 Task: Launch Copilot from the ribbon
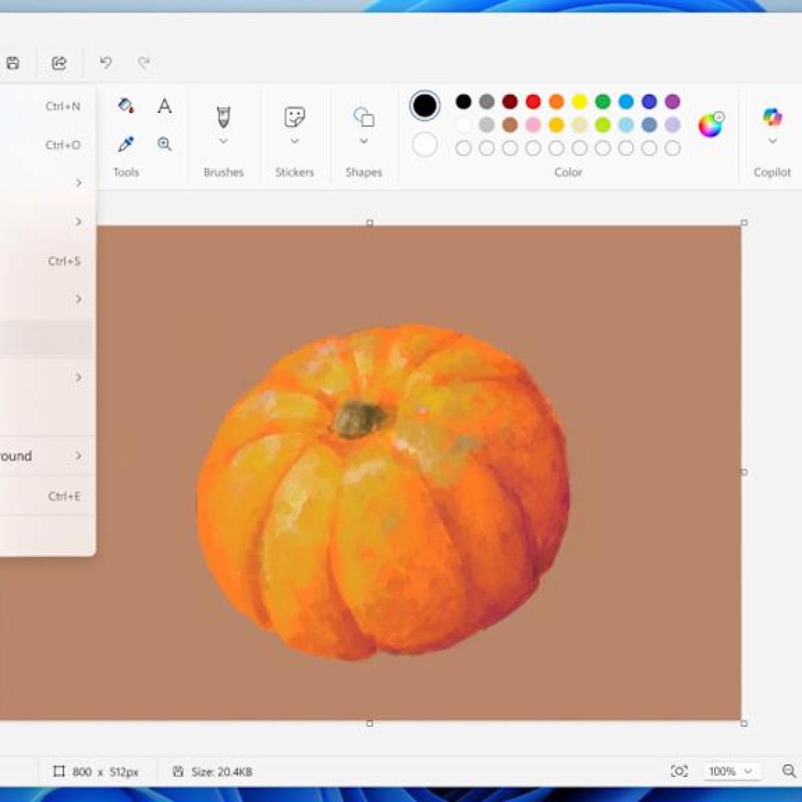click(x=772, y=117)
